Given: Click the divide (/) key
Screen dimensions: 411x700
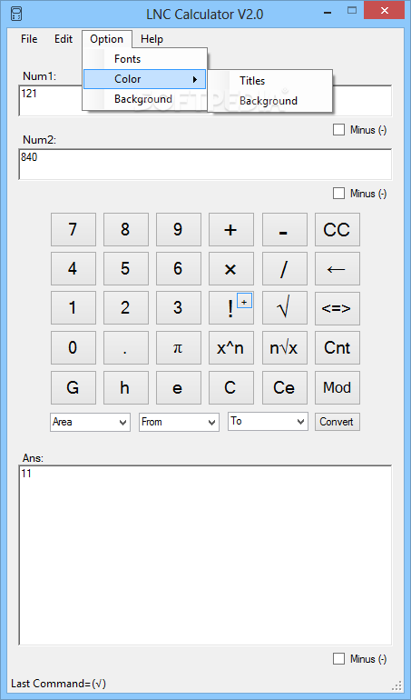Looking at the screenshot, I should (x=284, y=269).
